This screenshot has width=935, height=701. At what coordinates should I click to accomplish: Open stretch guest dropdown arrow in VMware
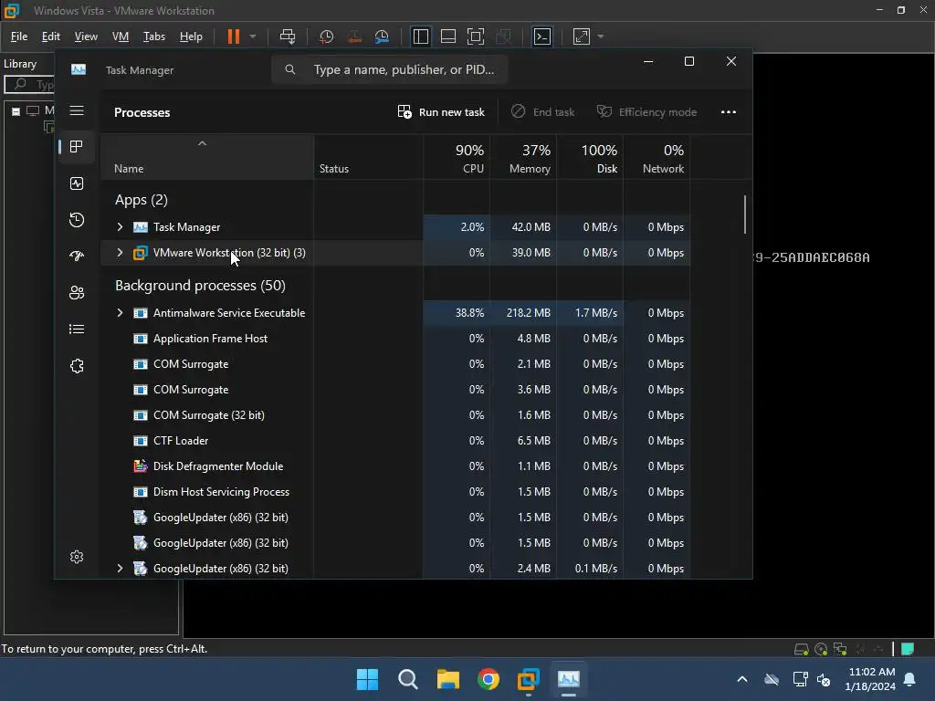coord(601,37)
